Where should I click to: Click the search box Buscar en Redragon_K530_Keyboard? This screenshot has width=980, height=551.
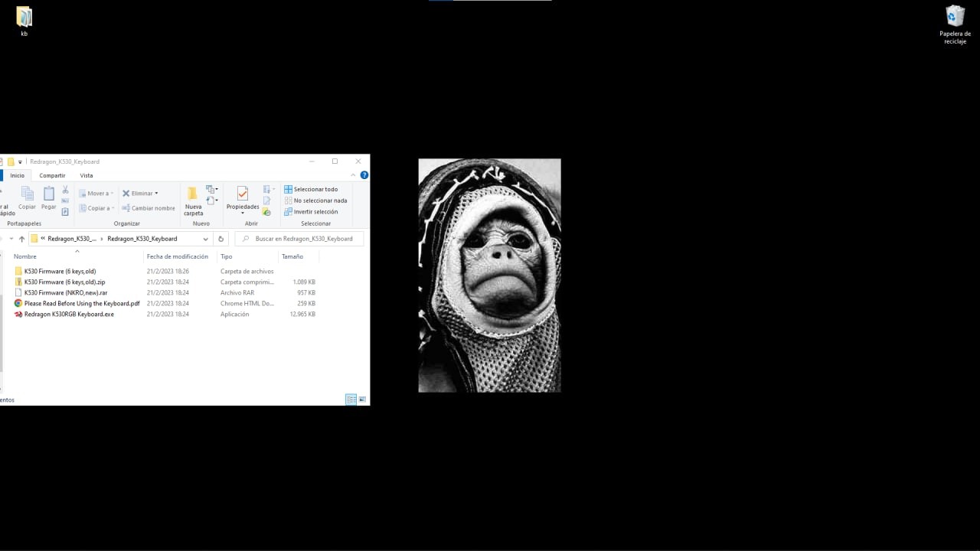(299, 239)
